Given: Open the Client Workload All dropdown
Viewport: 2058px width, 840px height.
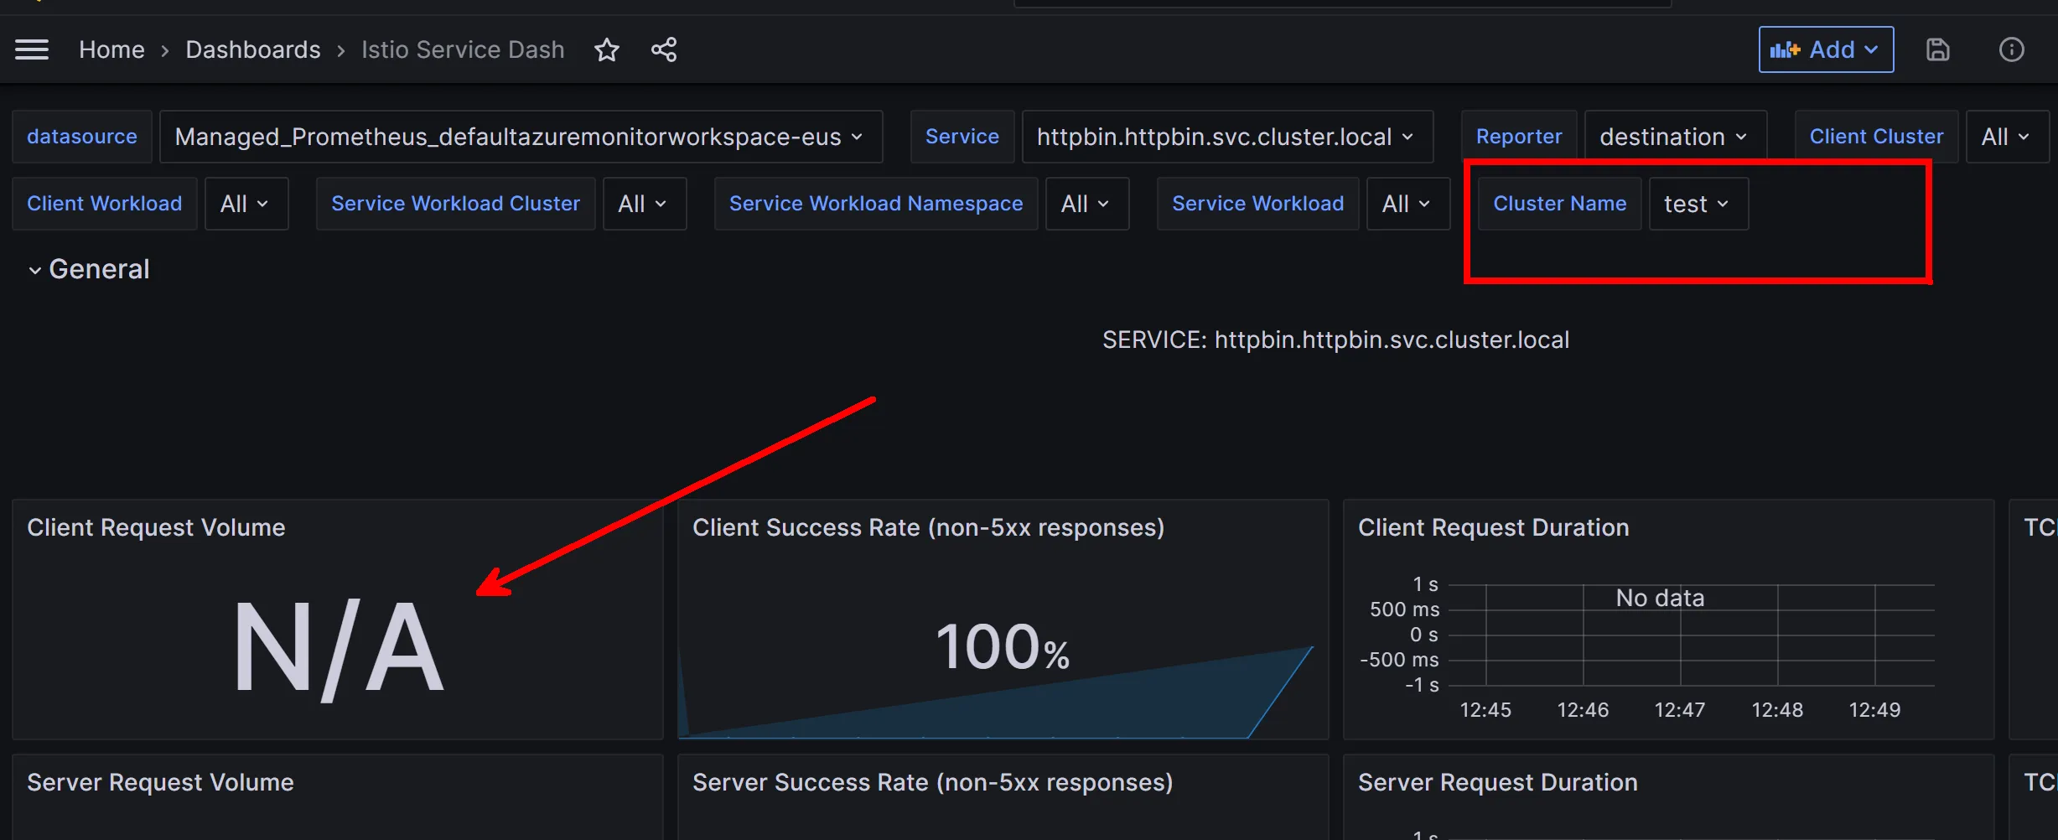Looking at the screenshot, I should [x=245, y=204].
